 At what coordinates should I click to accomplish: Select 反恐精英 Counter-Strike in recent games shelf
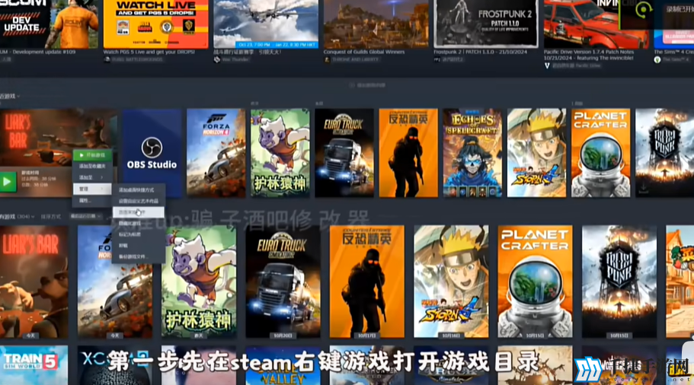click(408, 153)
